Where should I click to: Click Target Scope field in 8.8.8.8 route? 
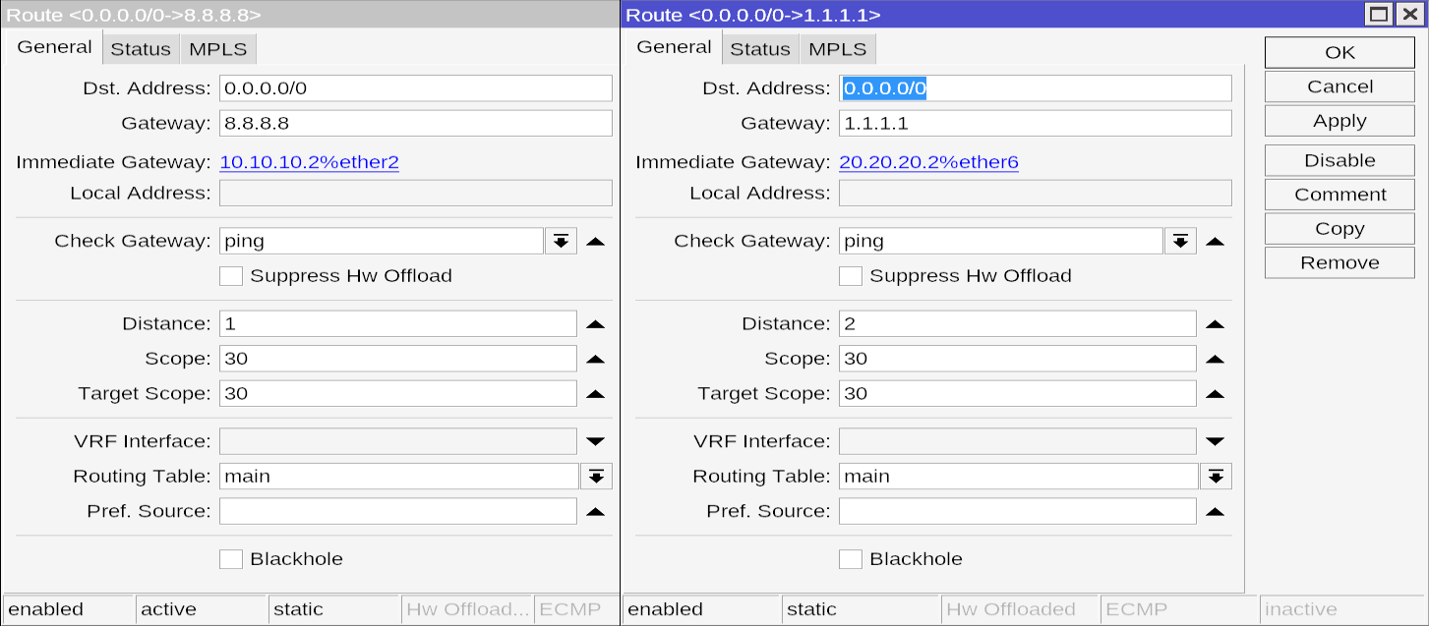pyautogui.click(x=398, y=394)
